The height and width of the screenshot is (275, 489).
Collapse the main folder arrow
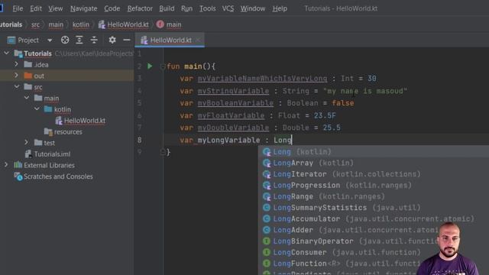coord(27,98)
